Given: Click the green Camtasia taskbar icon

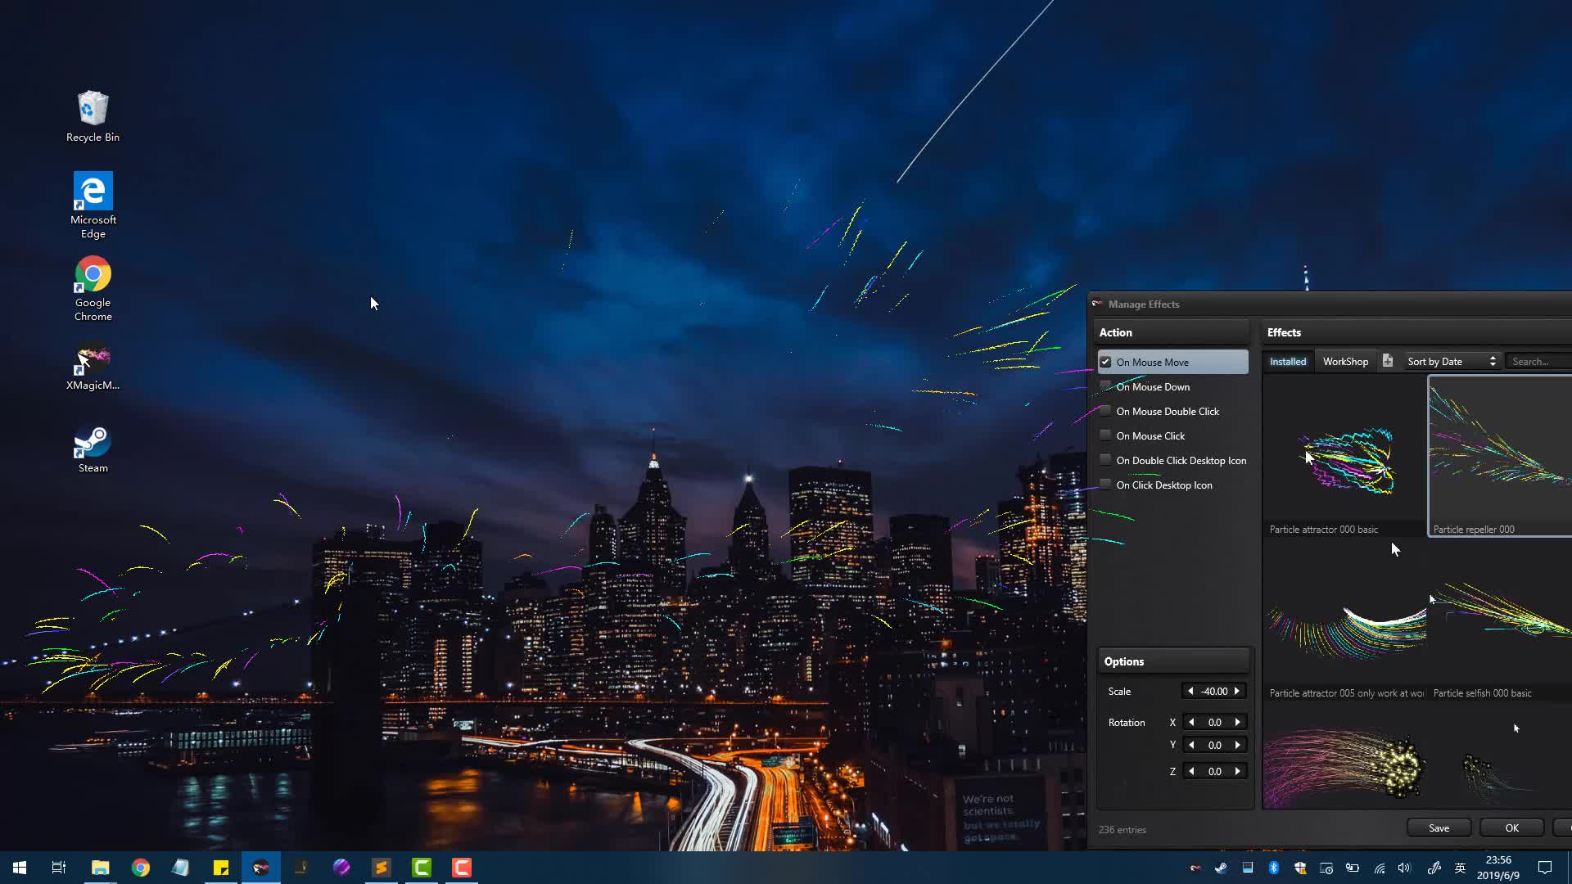Looking at the screenshot, I should [x=422, y=868].
